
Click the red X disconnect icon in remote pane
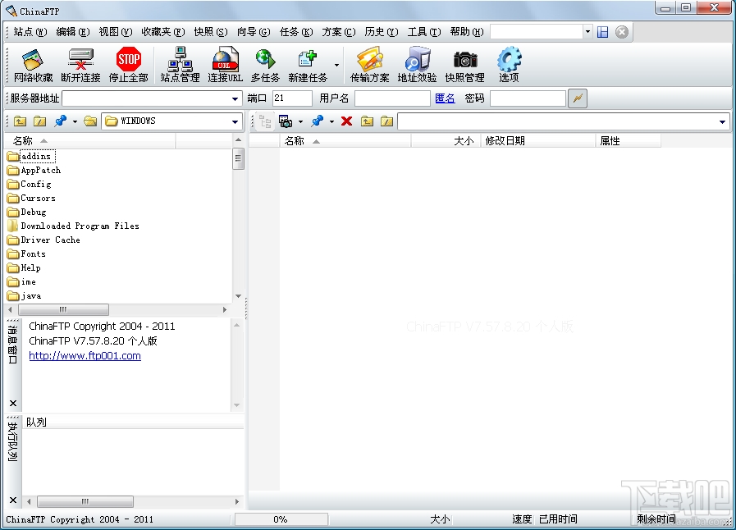[x=347, y=121]
